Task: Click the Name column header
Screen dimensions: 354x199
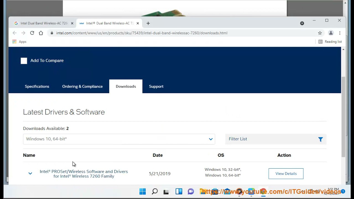Action: coord(29,155)
